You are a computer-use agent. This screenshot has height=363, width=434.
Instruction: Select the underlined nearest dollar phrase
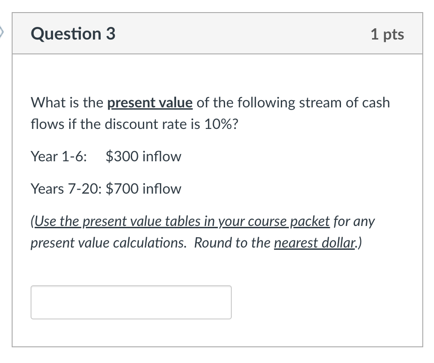(x=314, y=243)
